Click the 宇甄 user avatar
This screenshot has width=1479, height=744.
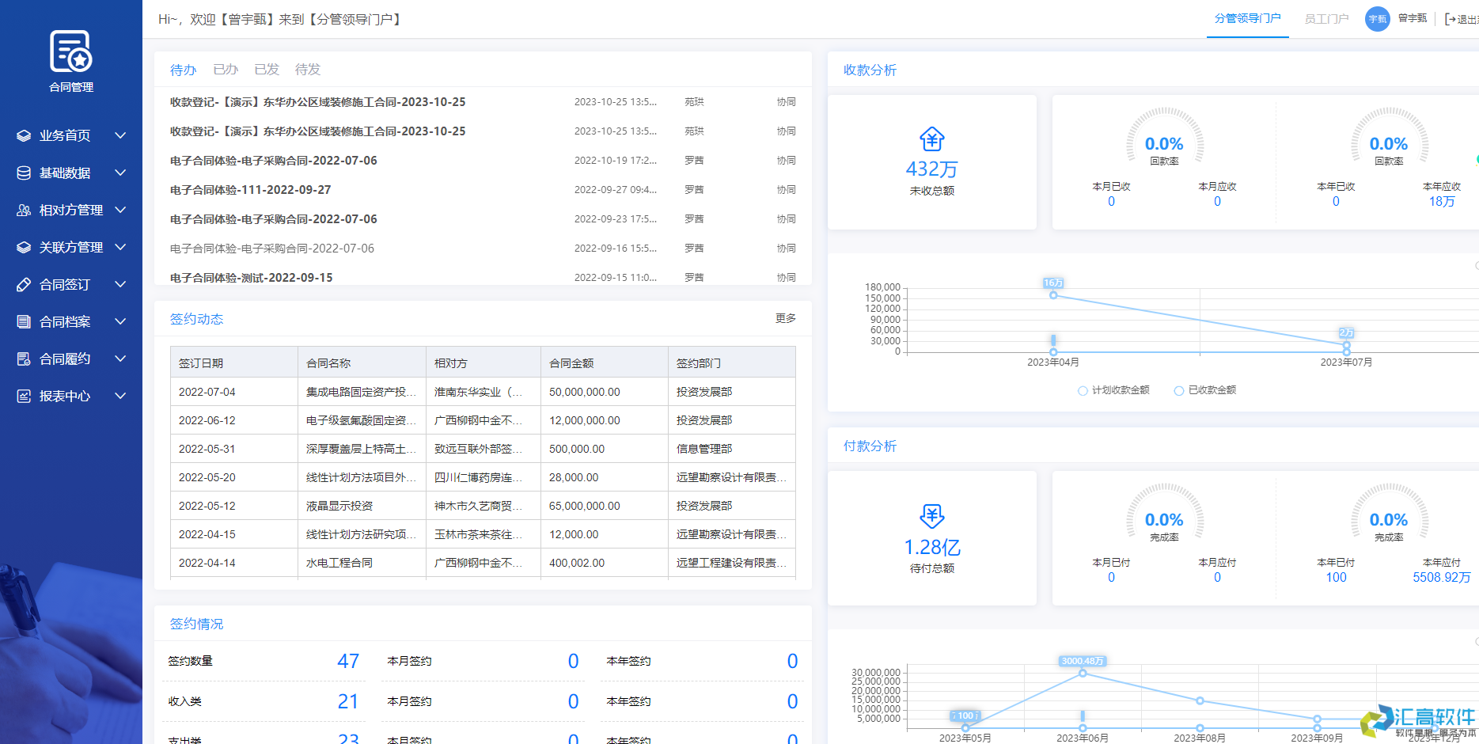pos(1377,17)
